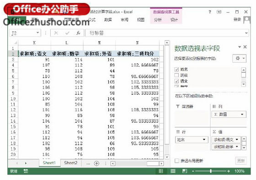Click the formula bar confirm checkmark icon

67,33
